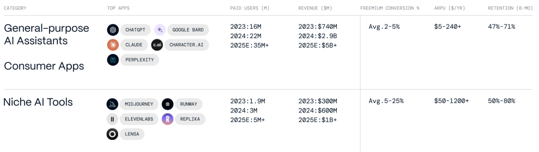Click the Niche AI Tools heading
The image size is (539, 152).
[x=38, y=102]
